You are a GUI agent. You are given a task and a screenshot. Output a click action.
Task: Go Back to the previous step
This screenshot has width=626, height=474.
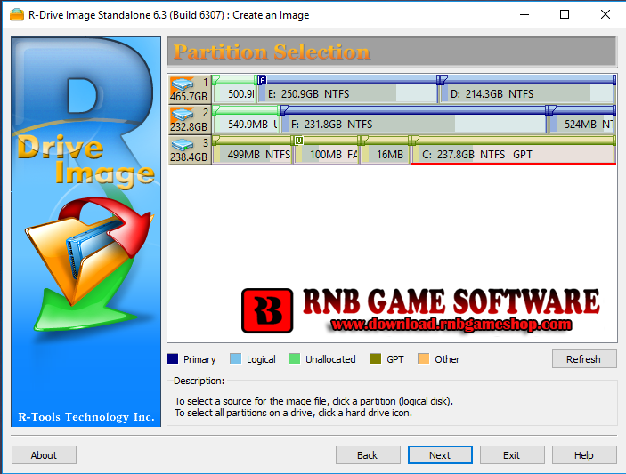(368, 455)
